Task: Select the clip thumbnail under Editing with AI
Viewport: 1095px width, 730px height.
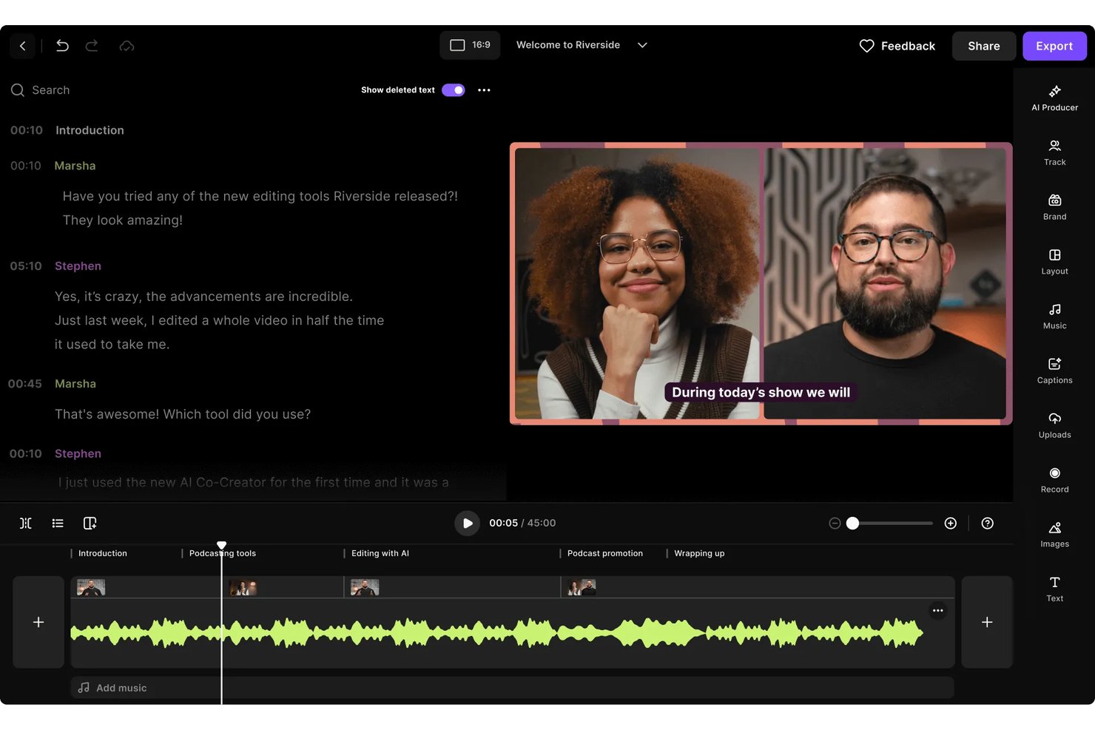Action: [x=365, y=588]
